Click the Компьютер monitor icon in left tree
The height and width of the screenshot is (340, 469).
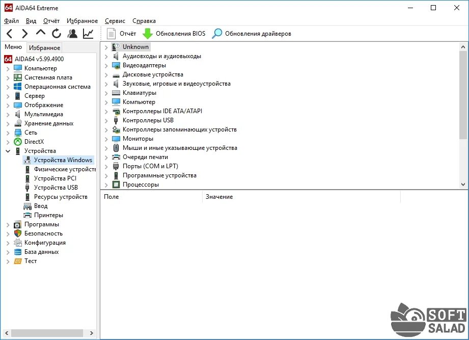pos(18,68)
